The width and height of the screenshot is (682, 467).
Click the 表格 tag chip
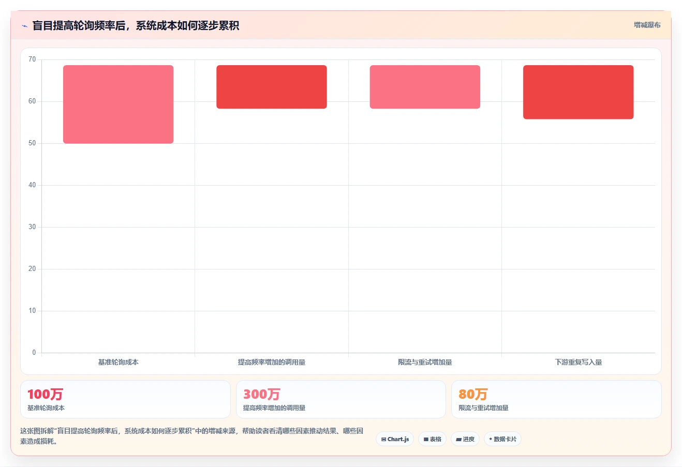[433, 439]
